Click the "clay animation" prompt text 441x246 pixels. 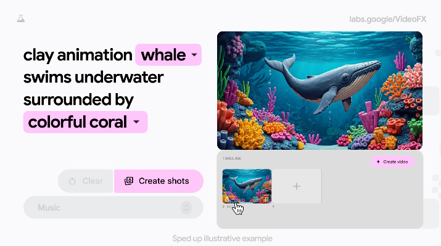coord(78,55)
